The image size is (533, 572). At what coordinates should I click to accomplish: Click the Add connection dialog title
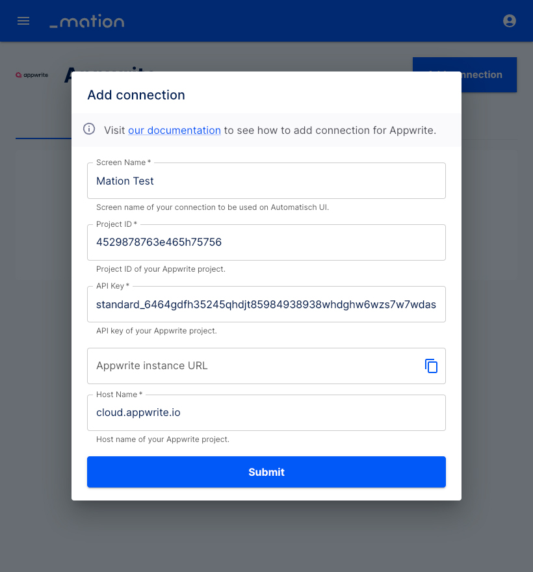click(x=136, y=95)
